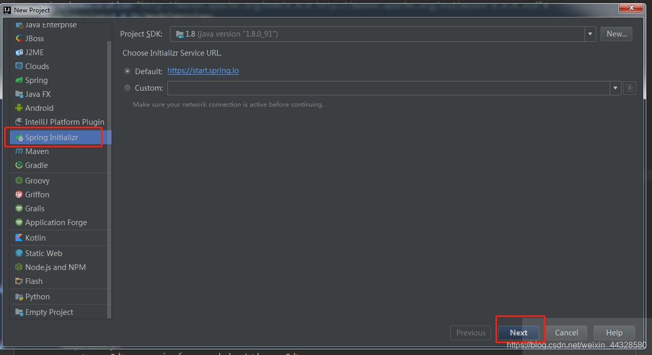Click the Empty Project folder icon

pyautogui.click(x=20, y=312)
